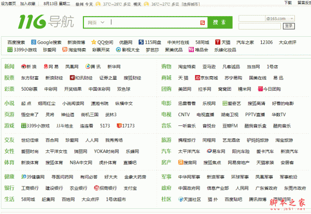Open 唯品会 link with pink icon
The height and width of the screenshot is (214, 311).
pos(198,50)
